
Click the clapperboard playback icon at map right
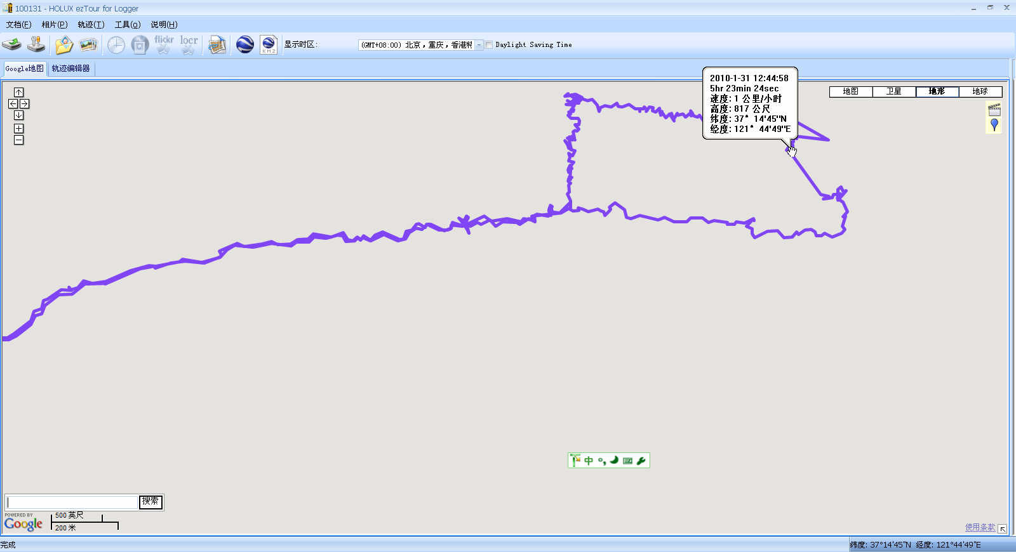point(994,109)
